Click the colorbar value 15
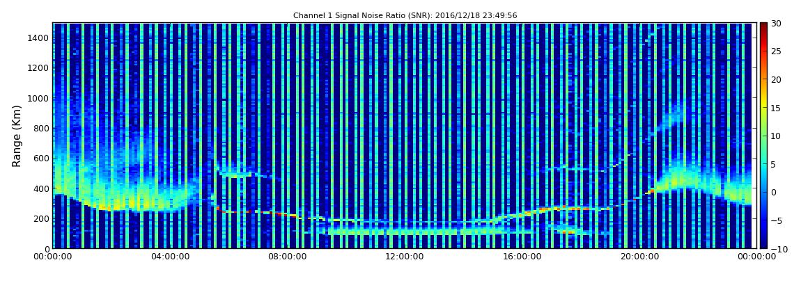Viewport: 801px width, 283px height. pyautogui.click(x=777, y=108)
